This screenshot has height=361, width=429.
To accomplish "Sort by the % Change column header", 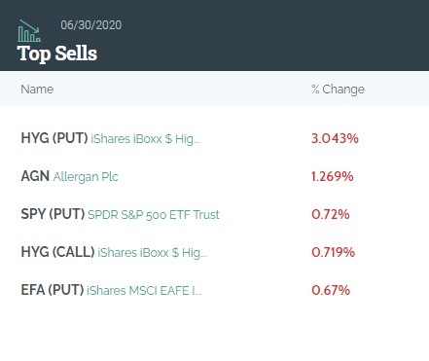I will tap(338, 90).
